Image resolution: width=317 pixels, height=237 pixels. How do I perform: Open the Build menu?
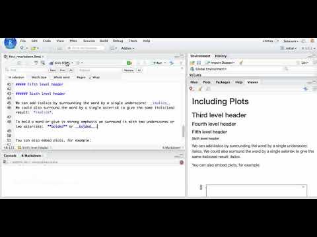point(104,41)
